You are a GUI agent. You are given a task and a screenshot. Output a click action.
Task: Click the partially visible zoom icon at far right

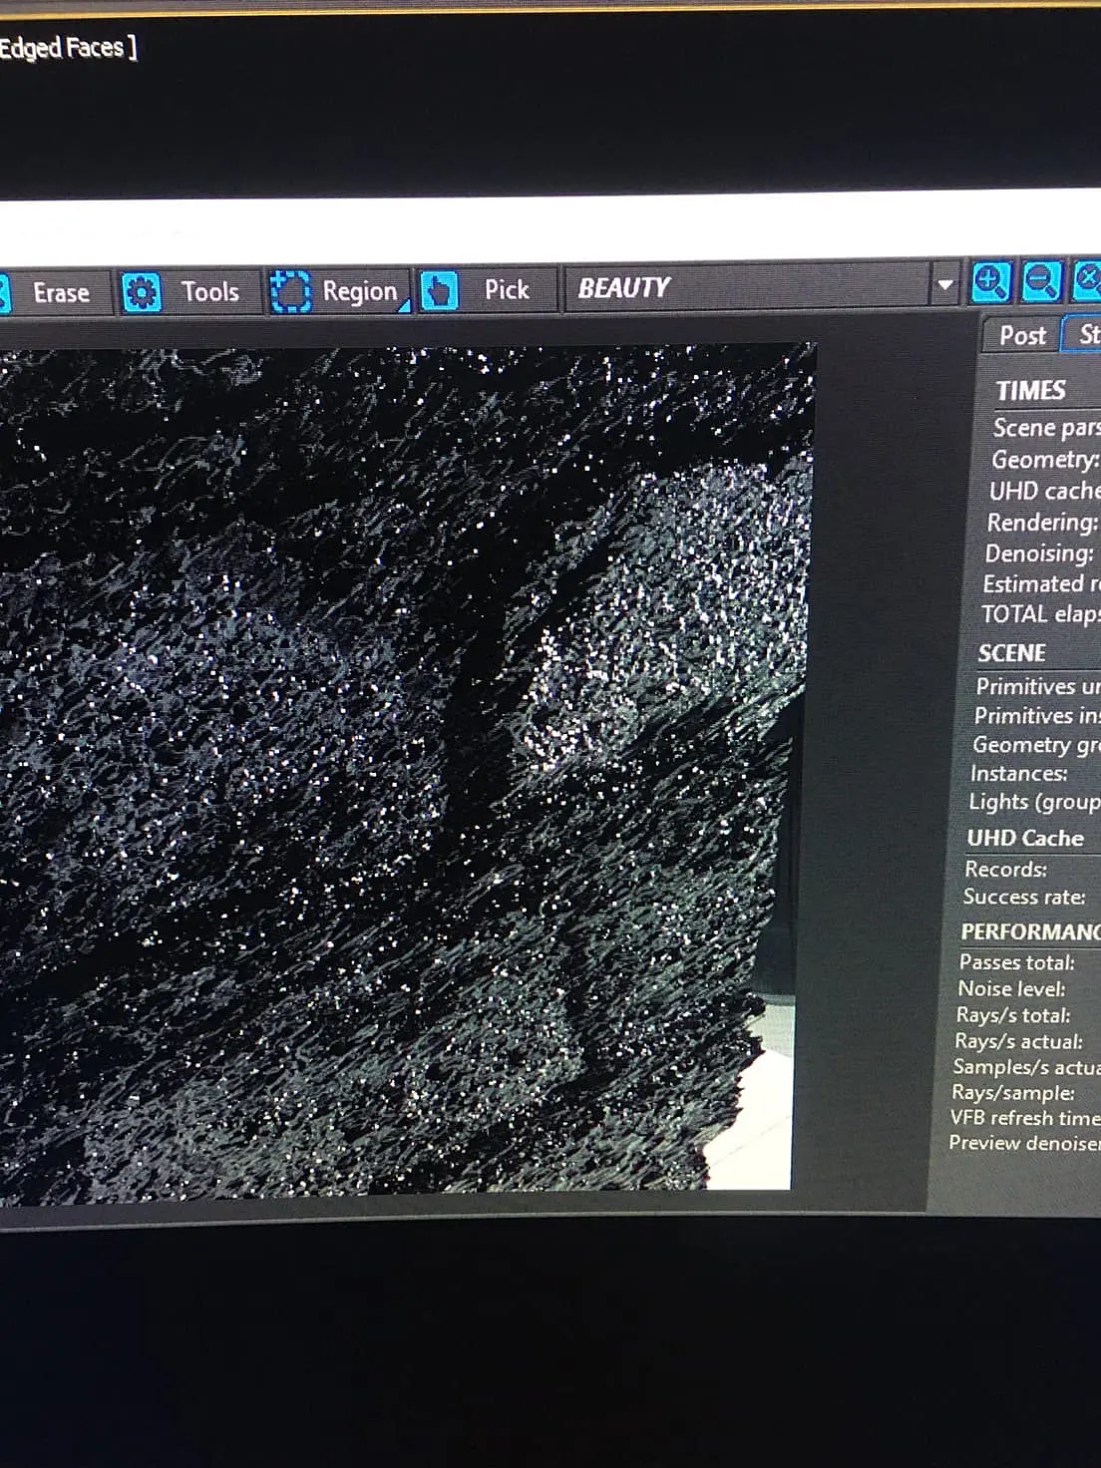click(x=1087, y=280)
